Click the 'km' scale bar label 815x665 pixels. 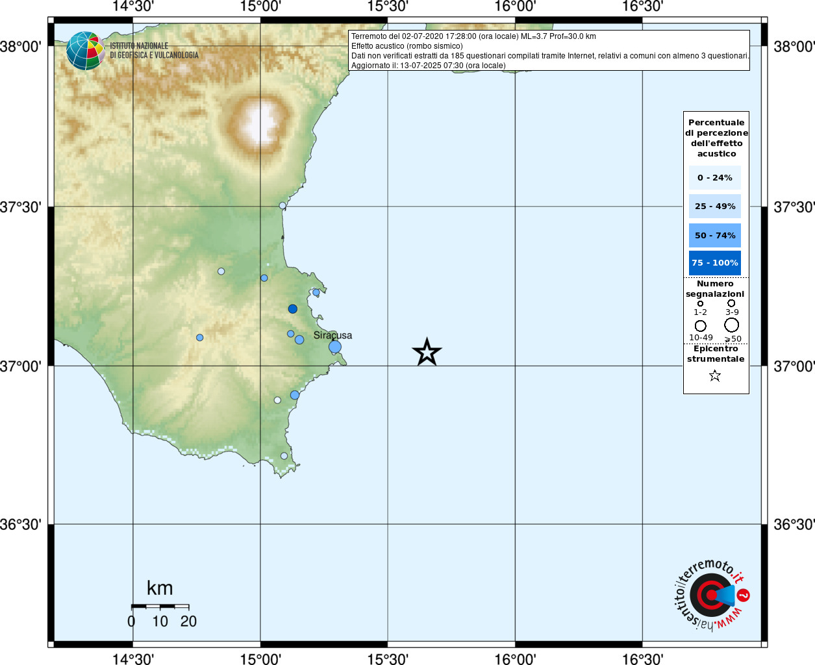[x=160, y=588]
